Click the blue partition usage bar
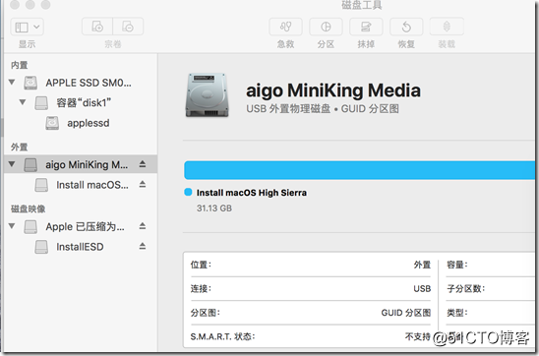Screen dimensions: 539x356 click(x=359, y=170)
